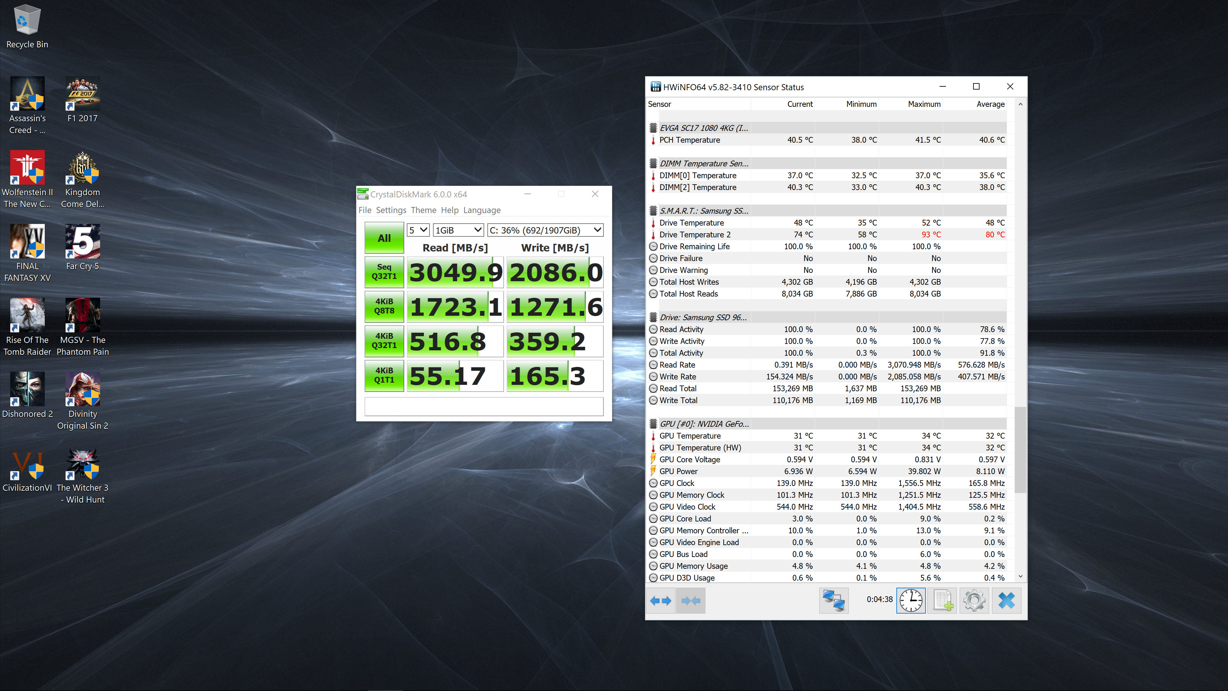Click the Maximum column header

910,104
